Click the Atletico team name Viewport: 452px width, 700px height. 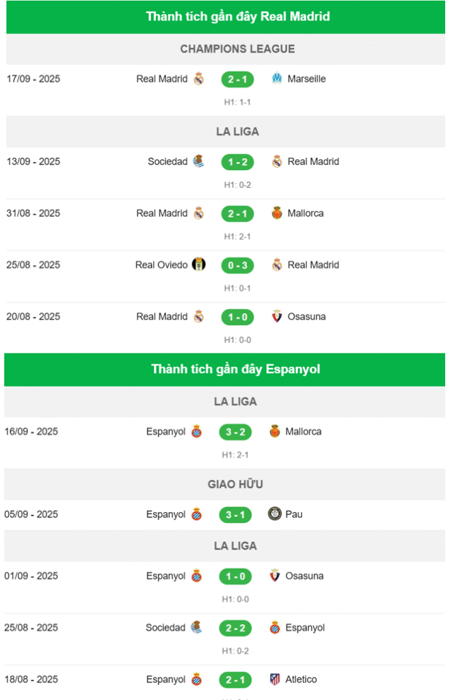301,679
